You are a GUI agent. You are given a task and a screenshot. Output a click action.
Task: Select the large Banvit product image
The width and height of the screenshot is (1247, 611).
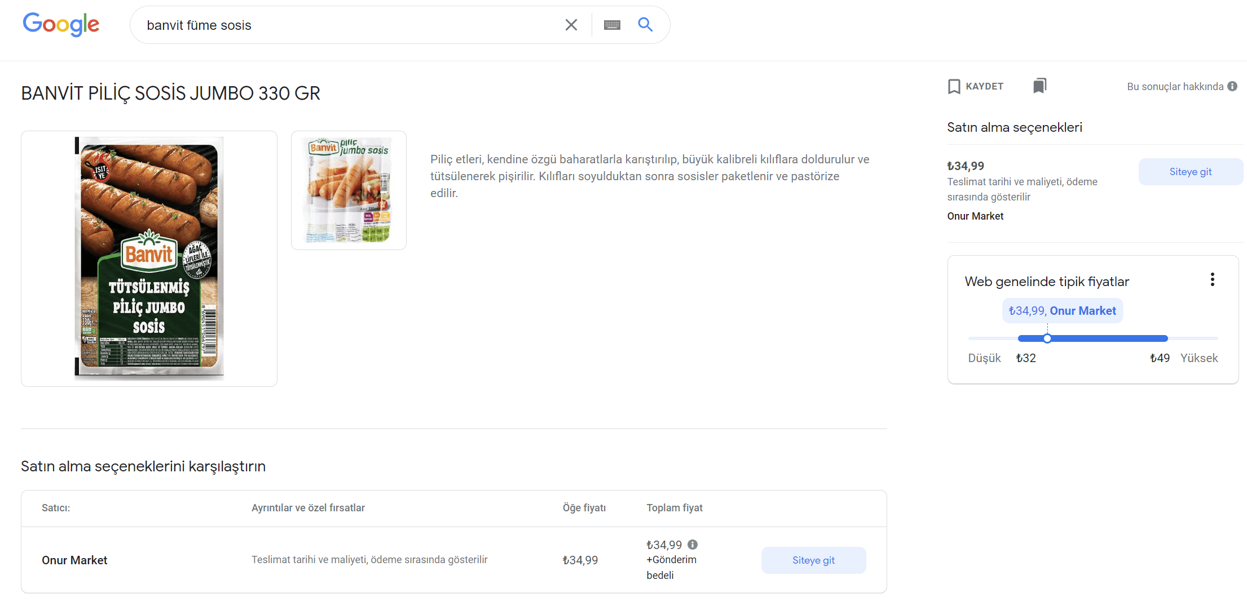(149, 258)
